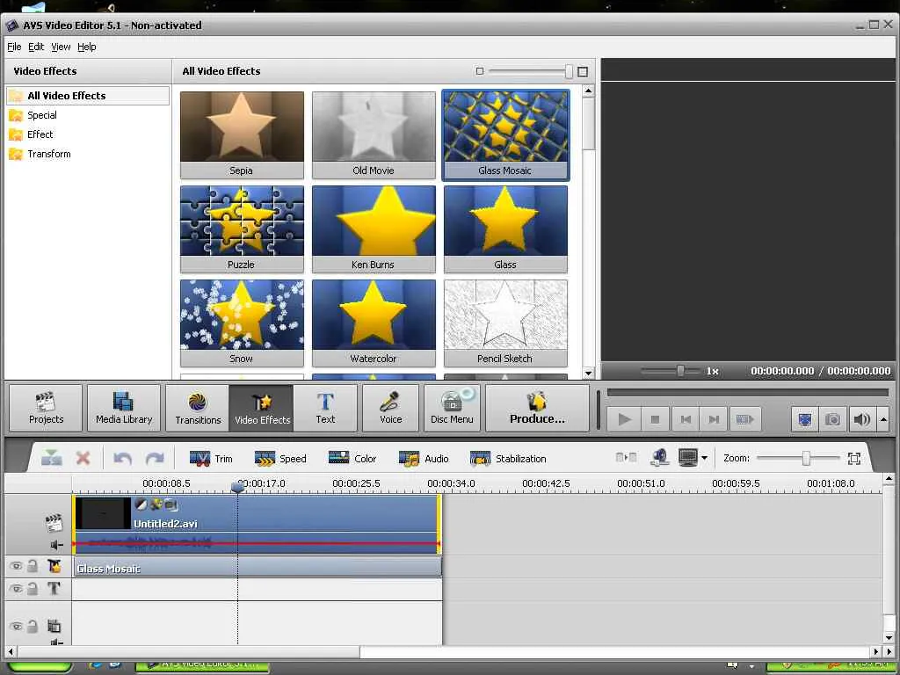Screen dimensions: 900x675
Task: Toggle visibility of the video overlay track
Action: pos(16,626)
